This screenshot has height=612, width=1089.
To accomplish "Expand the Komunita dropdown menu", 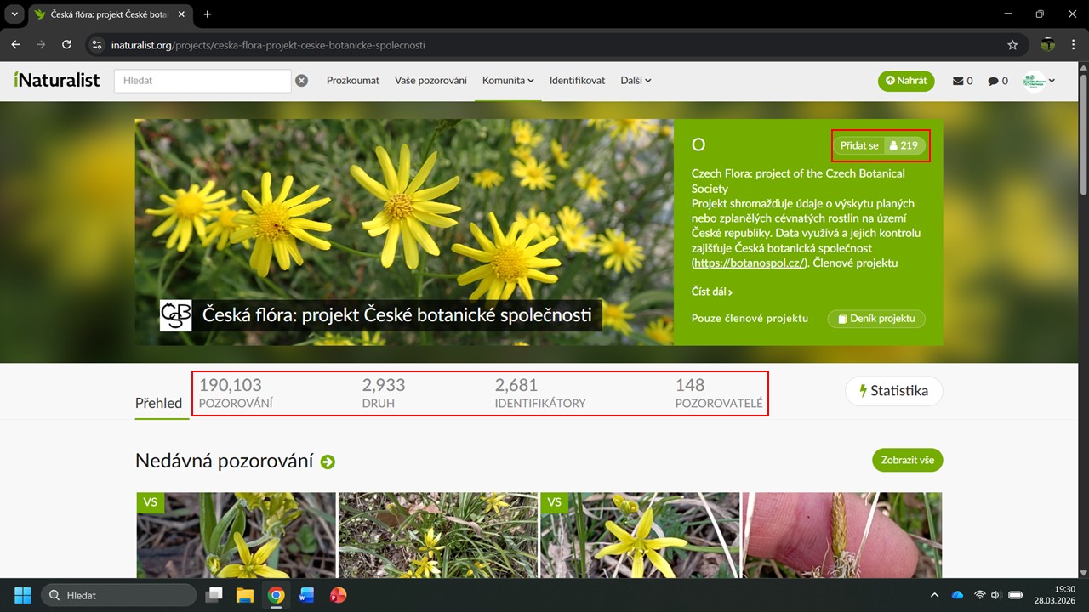I will pyautogui.click(x=508, y=81).
